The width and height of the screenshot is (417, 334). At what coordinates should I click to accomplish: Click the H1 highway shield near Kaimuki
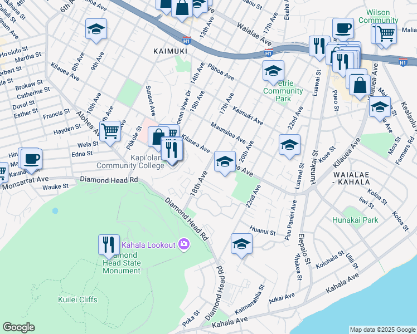click(187, 41)
